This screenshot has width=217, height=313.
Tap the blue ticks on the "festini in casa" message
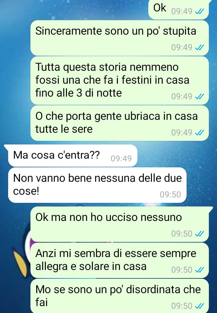click(199, 97)
